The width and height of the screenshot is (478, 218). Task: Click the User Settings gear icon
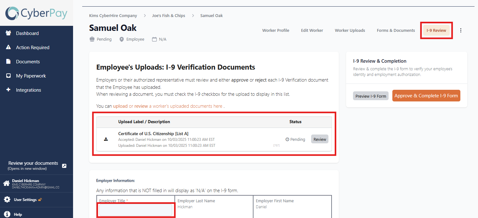coord(7,200)
